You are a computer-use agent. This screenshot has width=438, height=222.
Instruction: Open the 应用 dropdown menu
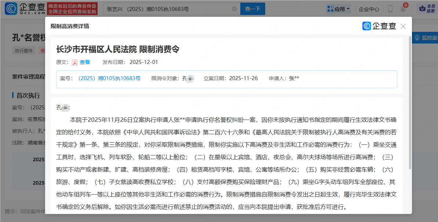339,9
